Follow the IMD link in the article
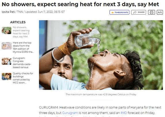The image size is (165, 117). pyautogui.click(x=124, y=113)
